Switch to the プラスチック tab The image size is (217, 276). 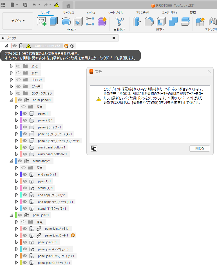142,13
